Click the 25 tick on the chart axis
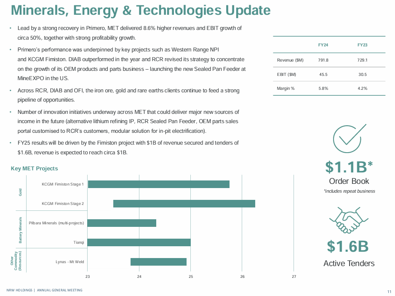 [191, 277]
